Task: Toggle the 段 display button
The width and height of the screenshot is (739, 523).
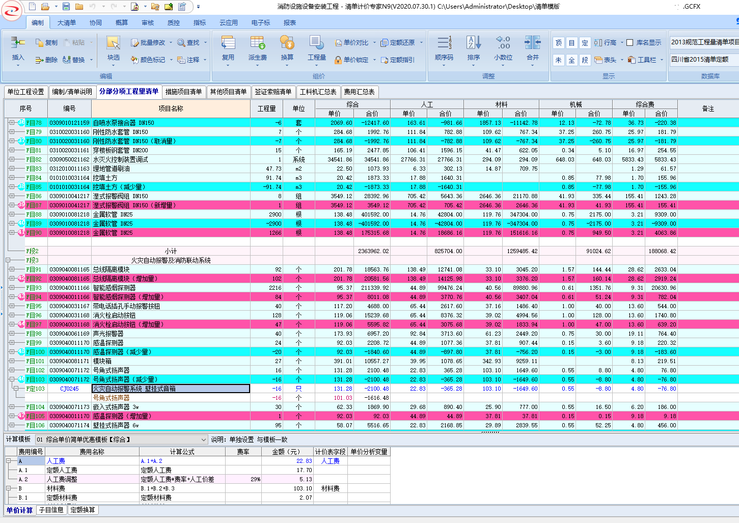Action: coord(585,60)
